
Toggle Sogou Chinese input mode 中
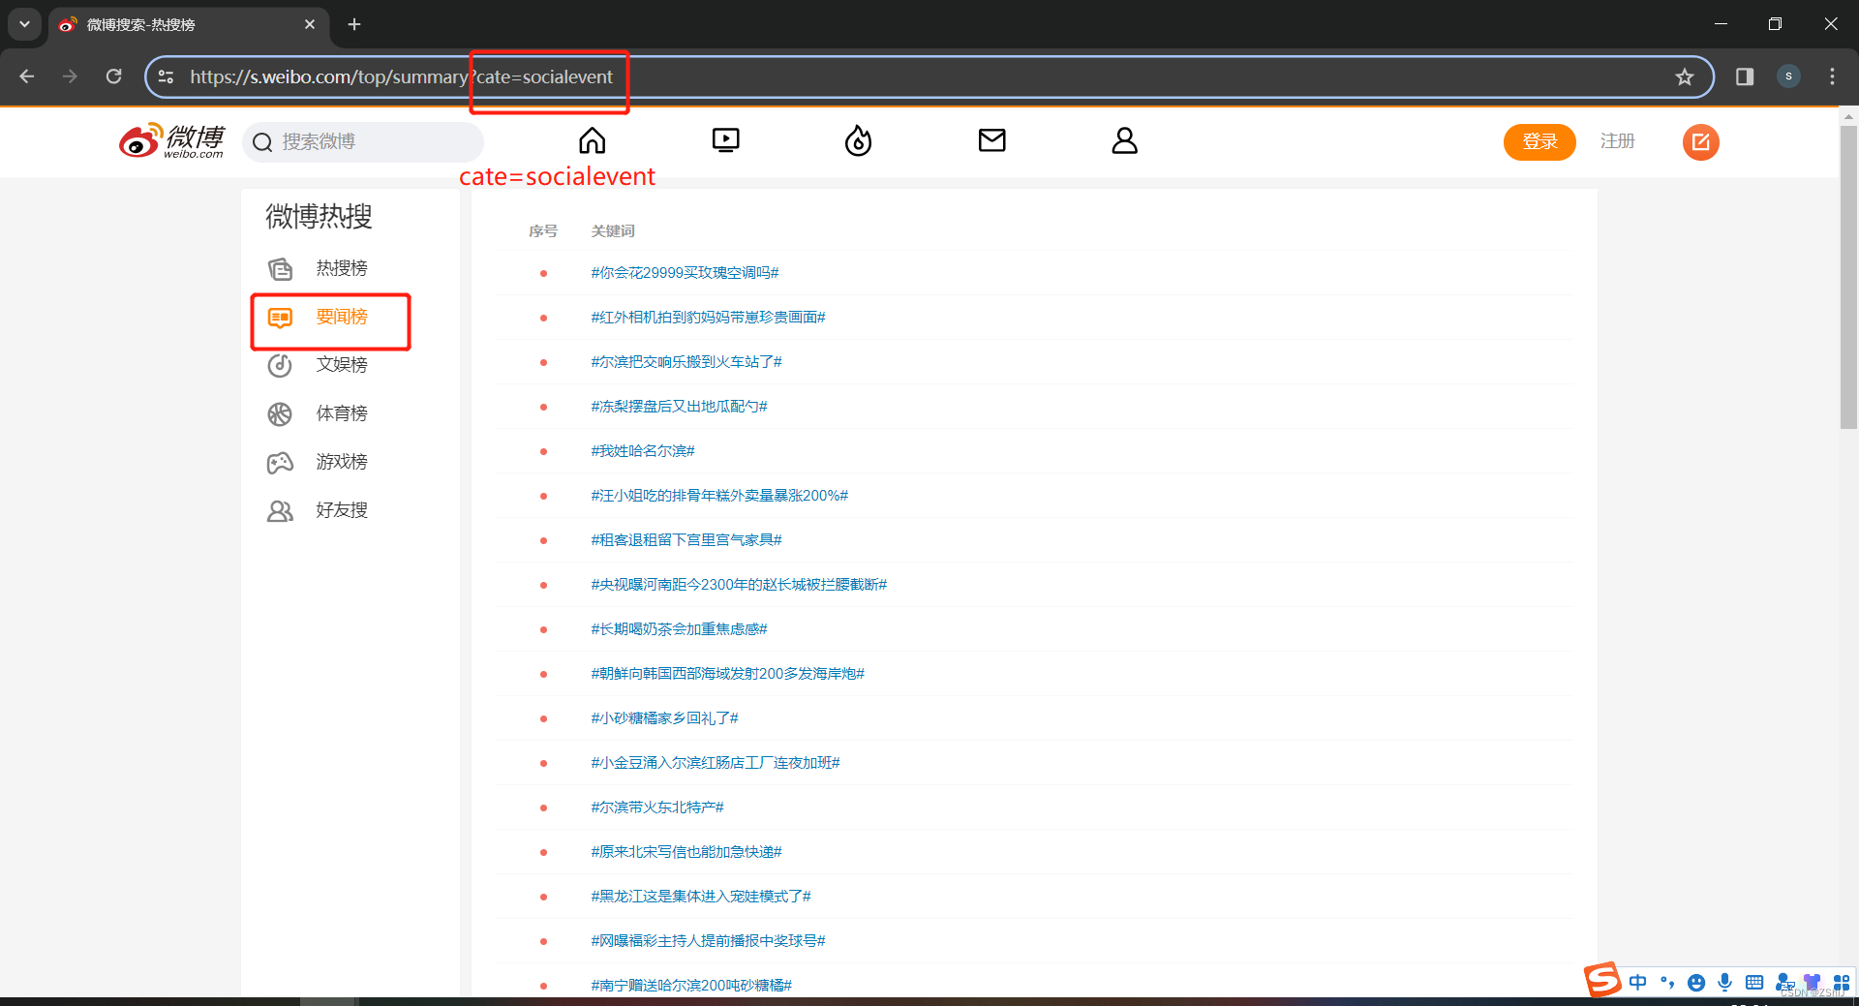1637,982
